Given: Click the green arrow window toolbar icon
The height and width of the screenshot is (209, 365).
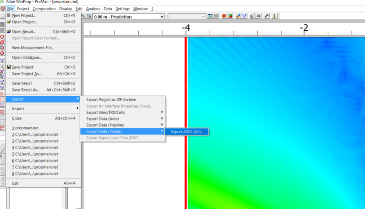Looking at the screenshot, I should 210,16.
